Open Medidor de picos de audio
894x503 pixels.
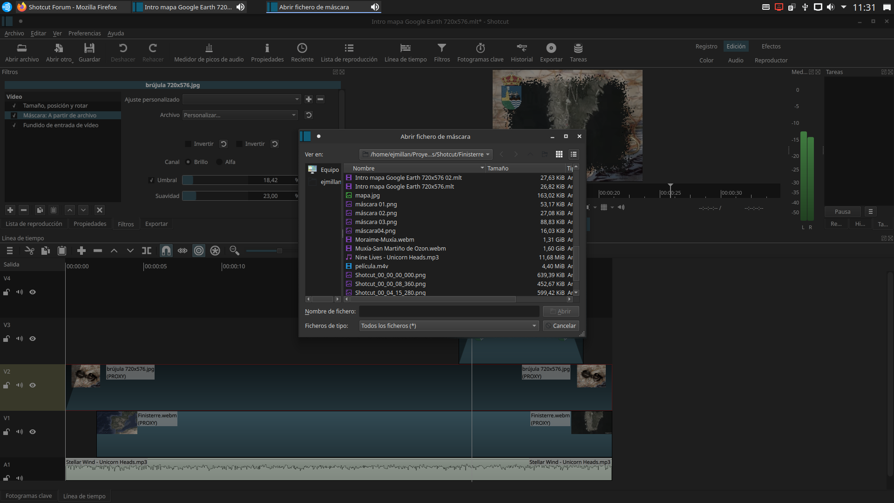tap(209, 52)
